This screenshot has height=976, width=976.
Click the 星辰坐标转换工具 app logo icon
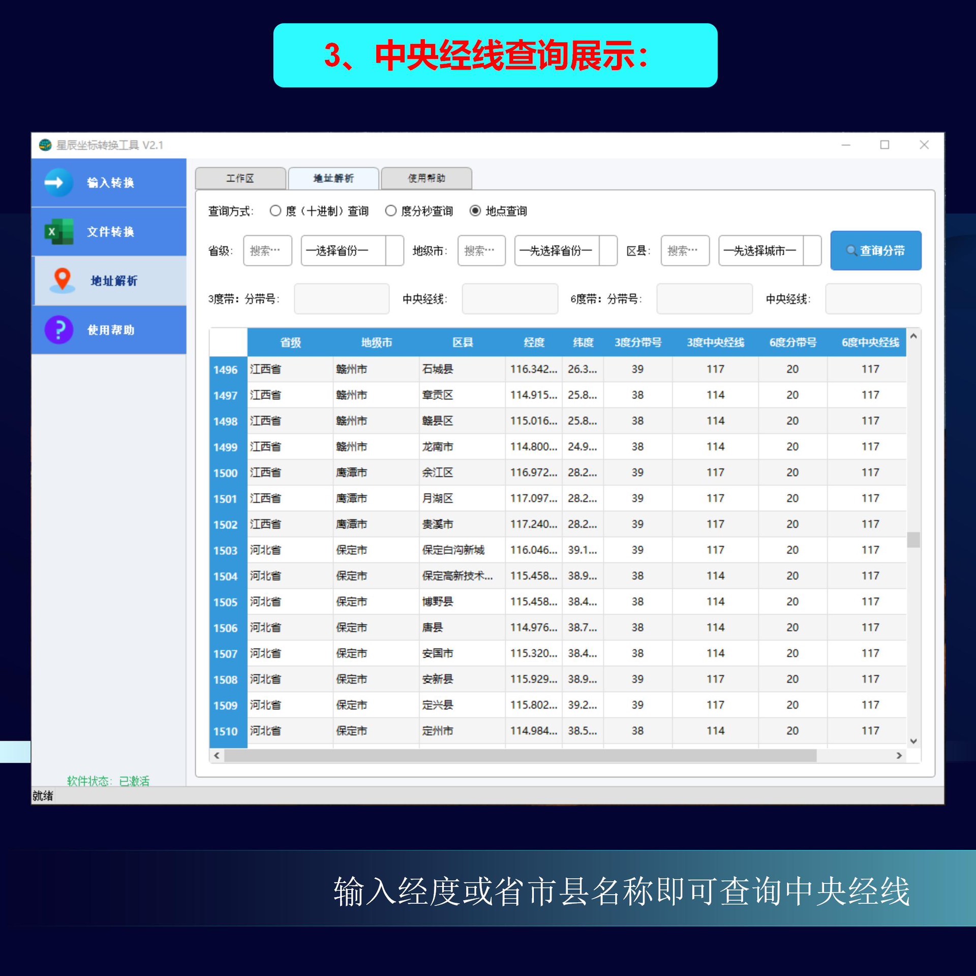(x=46, y=145)
